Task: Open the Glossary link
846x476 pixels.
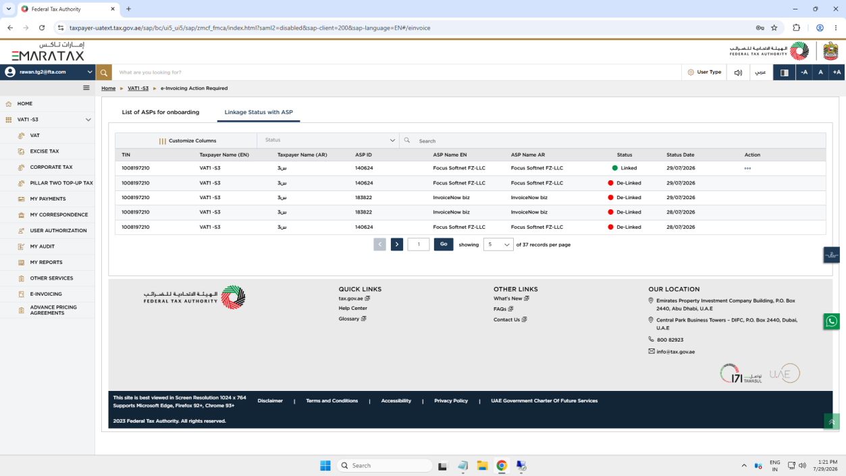Action: (352, 319)
